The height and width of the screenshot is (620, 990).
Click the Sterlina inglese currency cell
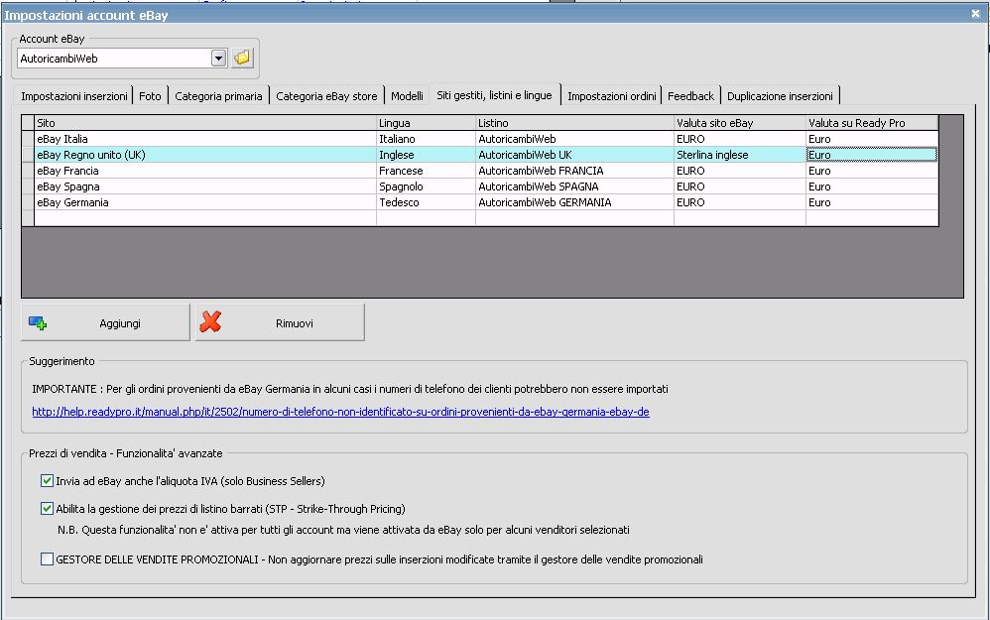point(740,155)
